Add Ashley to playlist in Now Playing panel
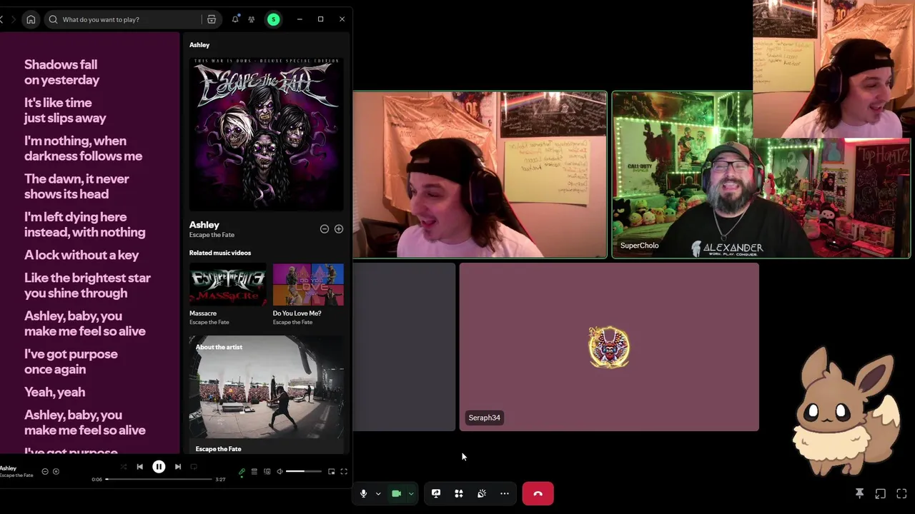 [x=339, y=229]
